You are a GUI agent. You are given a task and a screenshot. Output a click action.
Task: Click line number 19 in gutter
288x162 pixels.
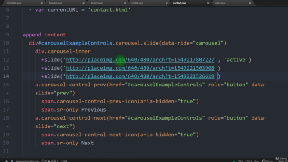click(x=6, y=135)
